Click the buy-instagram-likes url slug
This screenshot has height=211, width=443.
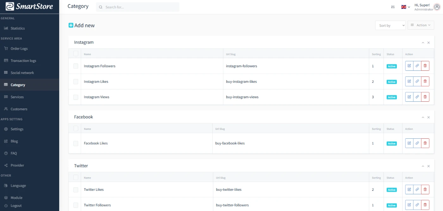pyautogui.click(x=241, y=81)
